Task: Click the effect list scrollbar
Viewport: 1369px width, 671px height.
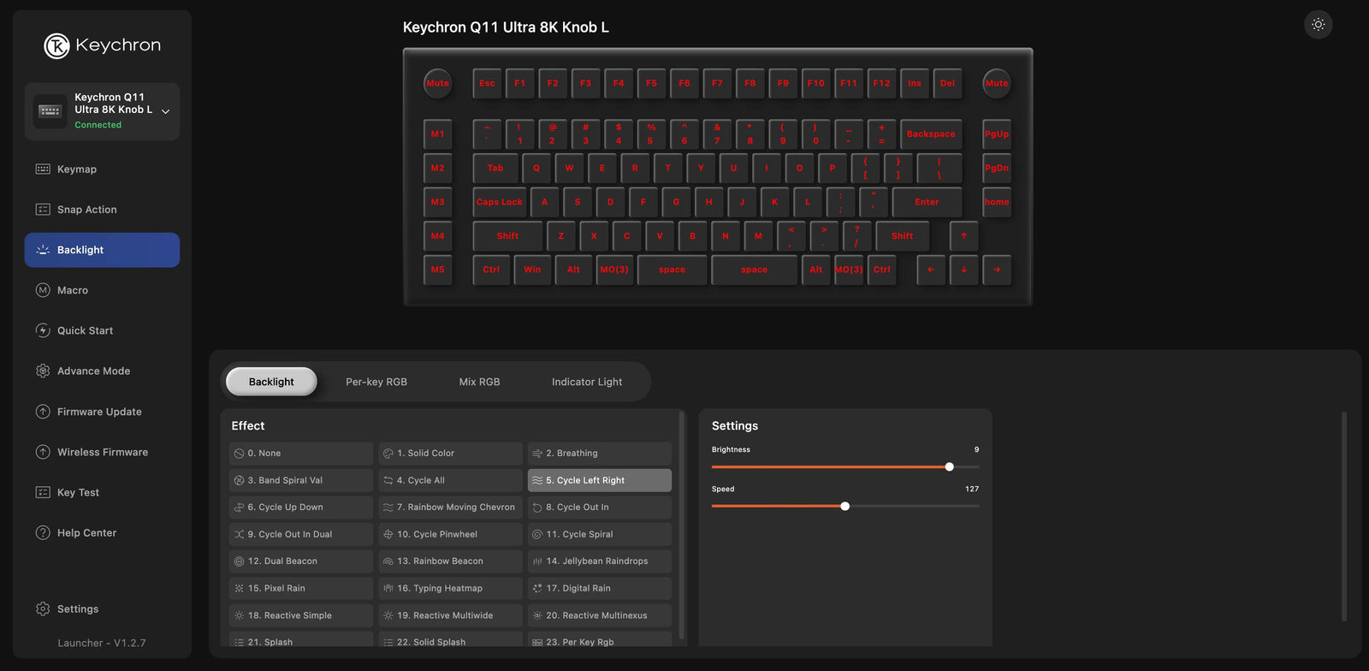Action: pyautogui.click(x=682, y=526)
